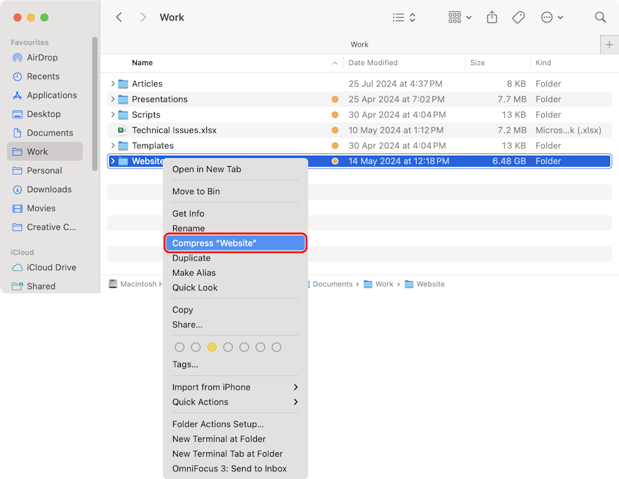
Task: Go forward with the right chevron
Action: pyautogui.click(x=143, y=17)
